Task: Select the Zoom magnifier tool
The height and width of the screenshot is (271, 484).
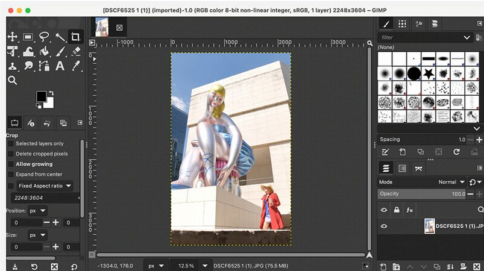Action: pyautogui.click(x=12, y=81)
